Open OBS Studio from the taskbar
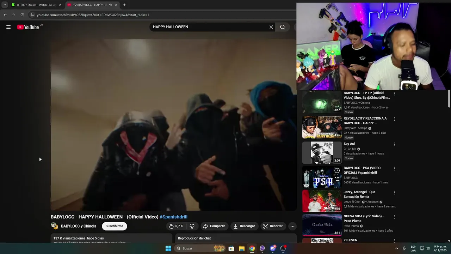The image size is (451, 254). (283, 248)
